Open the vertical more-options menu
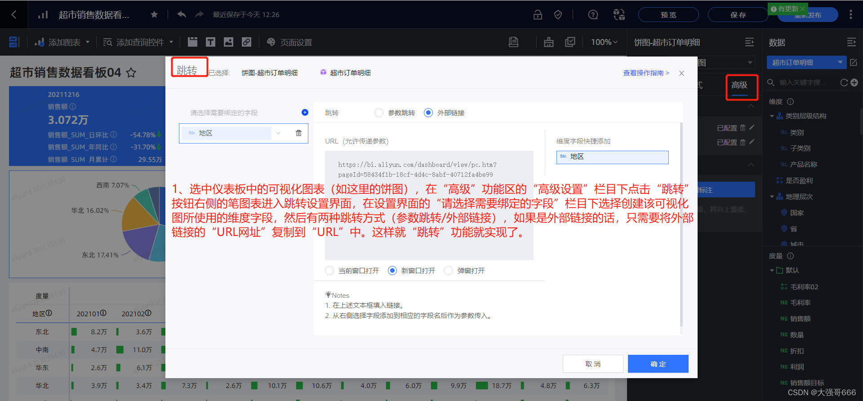863x401 pixels. coord(850,15)
